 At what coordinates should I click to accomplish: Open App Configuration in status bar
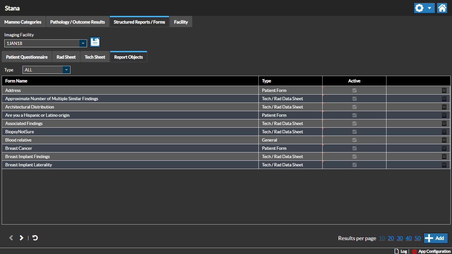coord(431,251)
